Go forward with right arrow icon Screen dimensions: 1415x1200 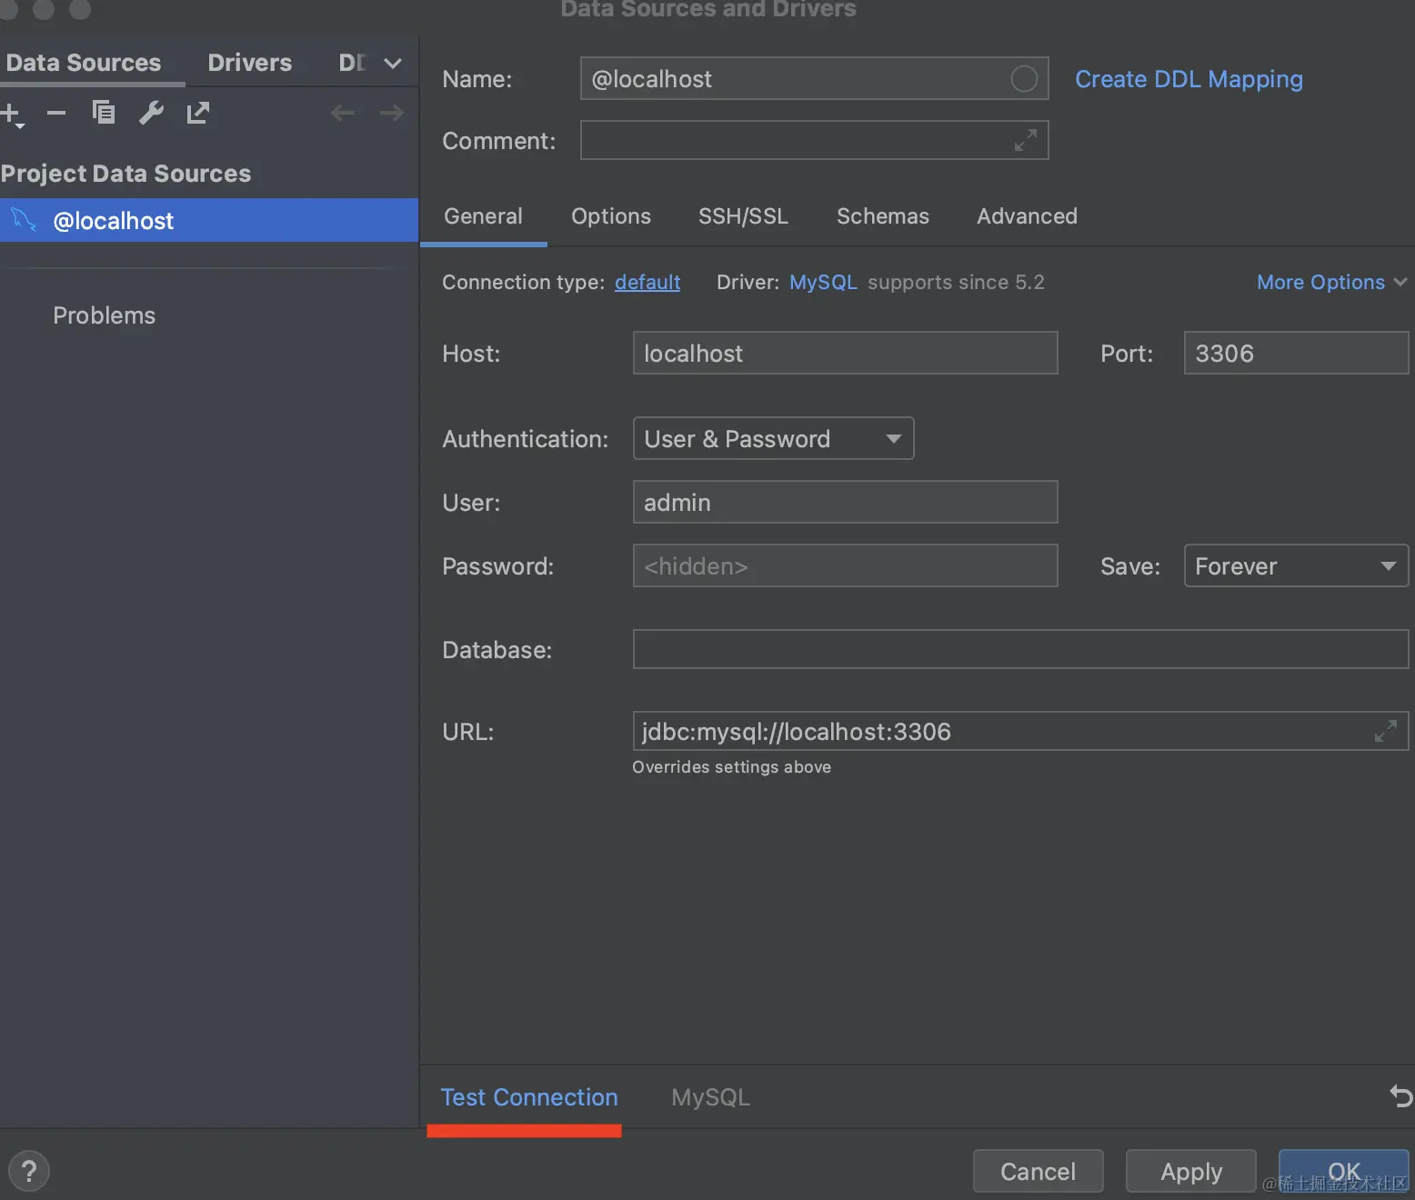point(392,113)
